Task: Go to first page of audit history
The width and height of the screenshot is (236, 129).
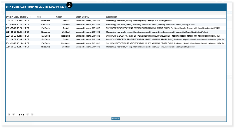Action: pos(9,114)
